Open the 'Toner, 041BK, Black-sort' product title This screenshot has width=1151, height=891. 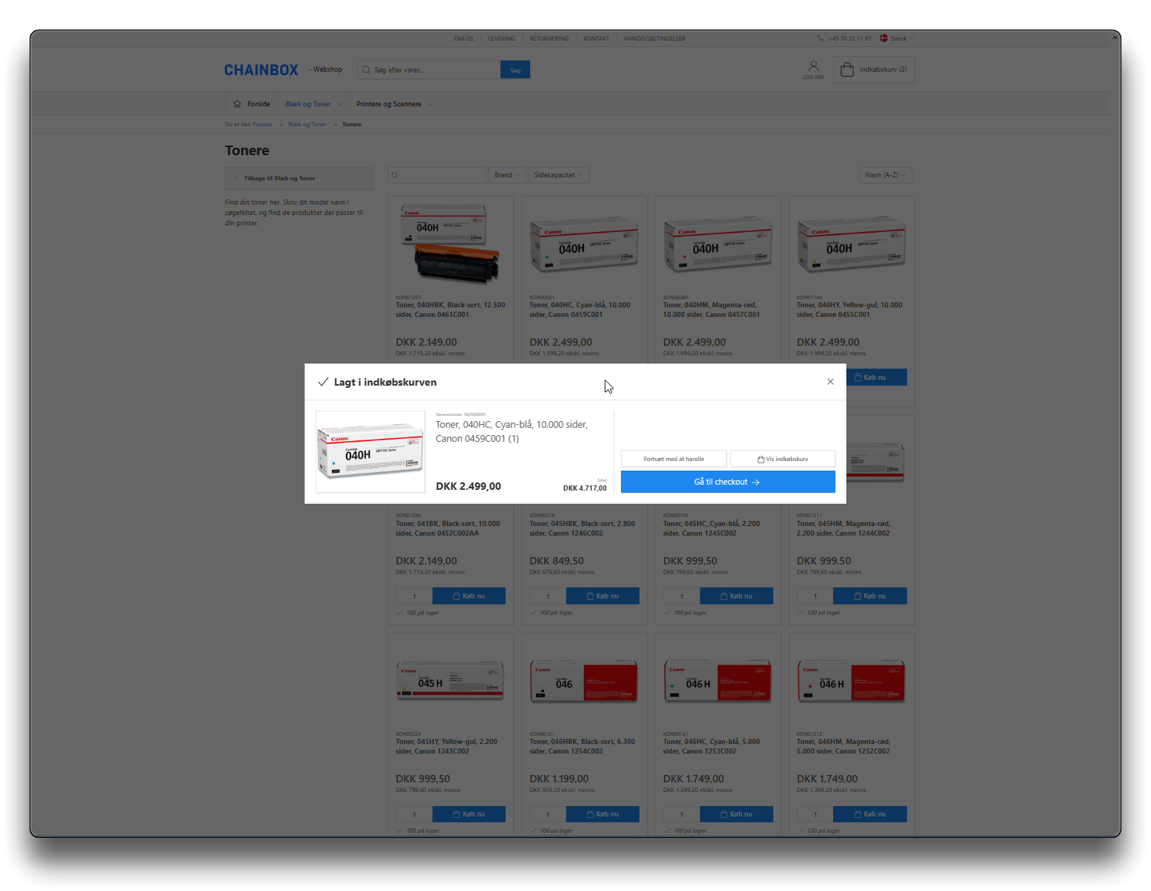pyautogui.click(x=448, y=528)
